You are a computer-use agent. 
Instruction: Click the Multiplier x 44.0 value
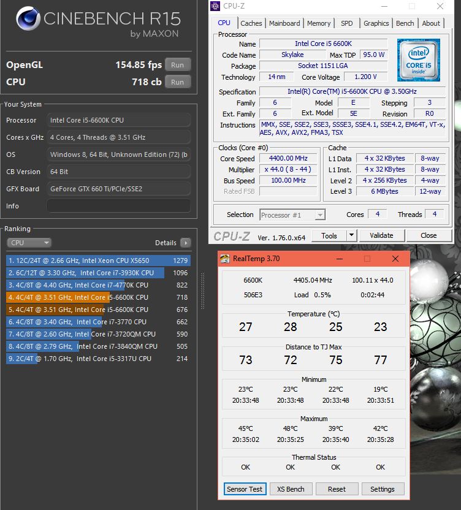pos(288,169)
